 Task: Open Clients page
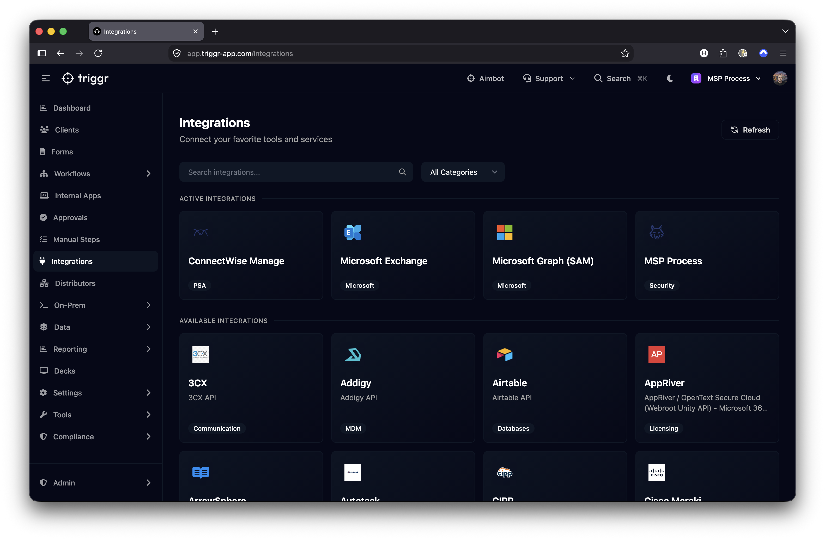96,130
